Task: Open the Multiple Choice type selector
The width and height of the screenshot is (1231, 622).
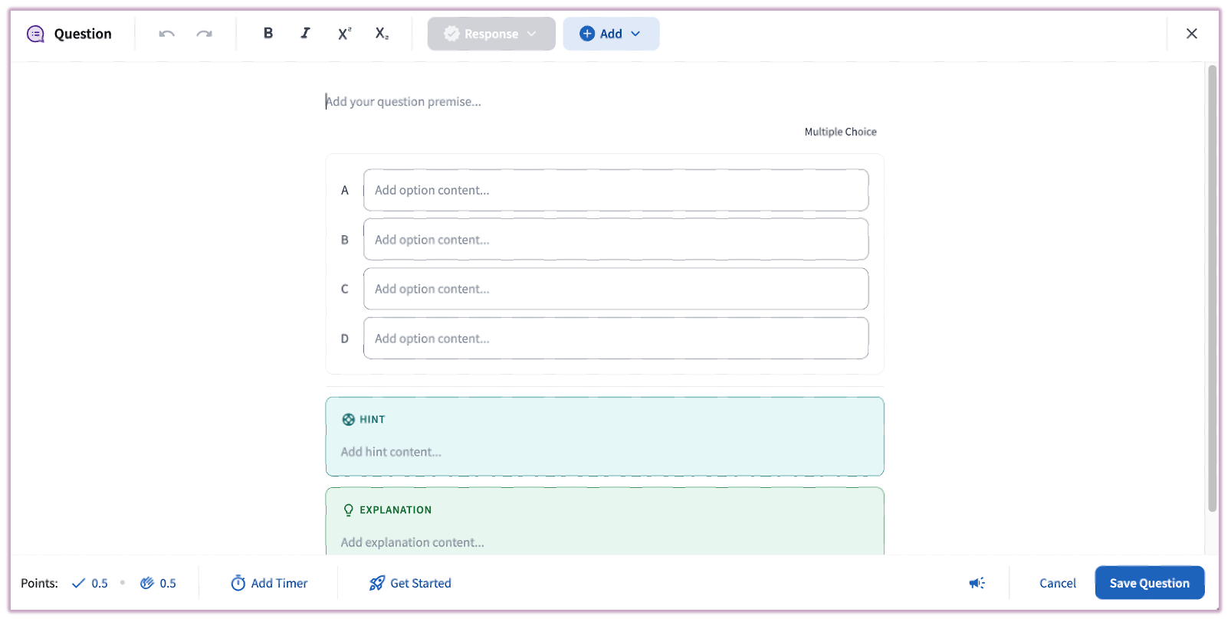Action: [840, 131]
